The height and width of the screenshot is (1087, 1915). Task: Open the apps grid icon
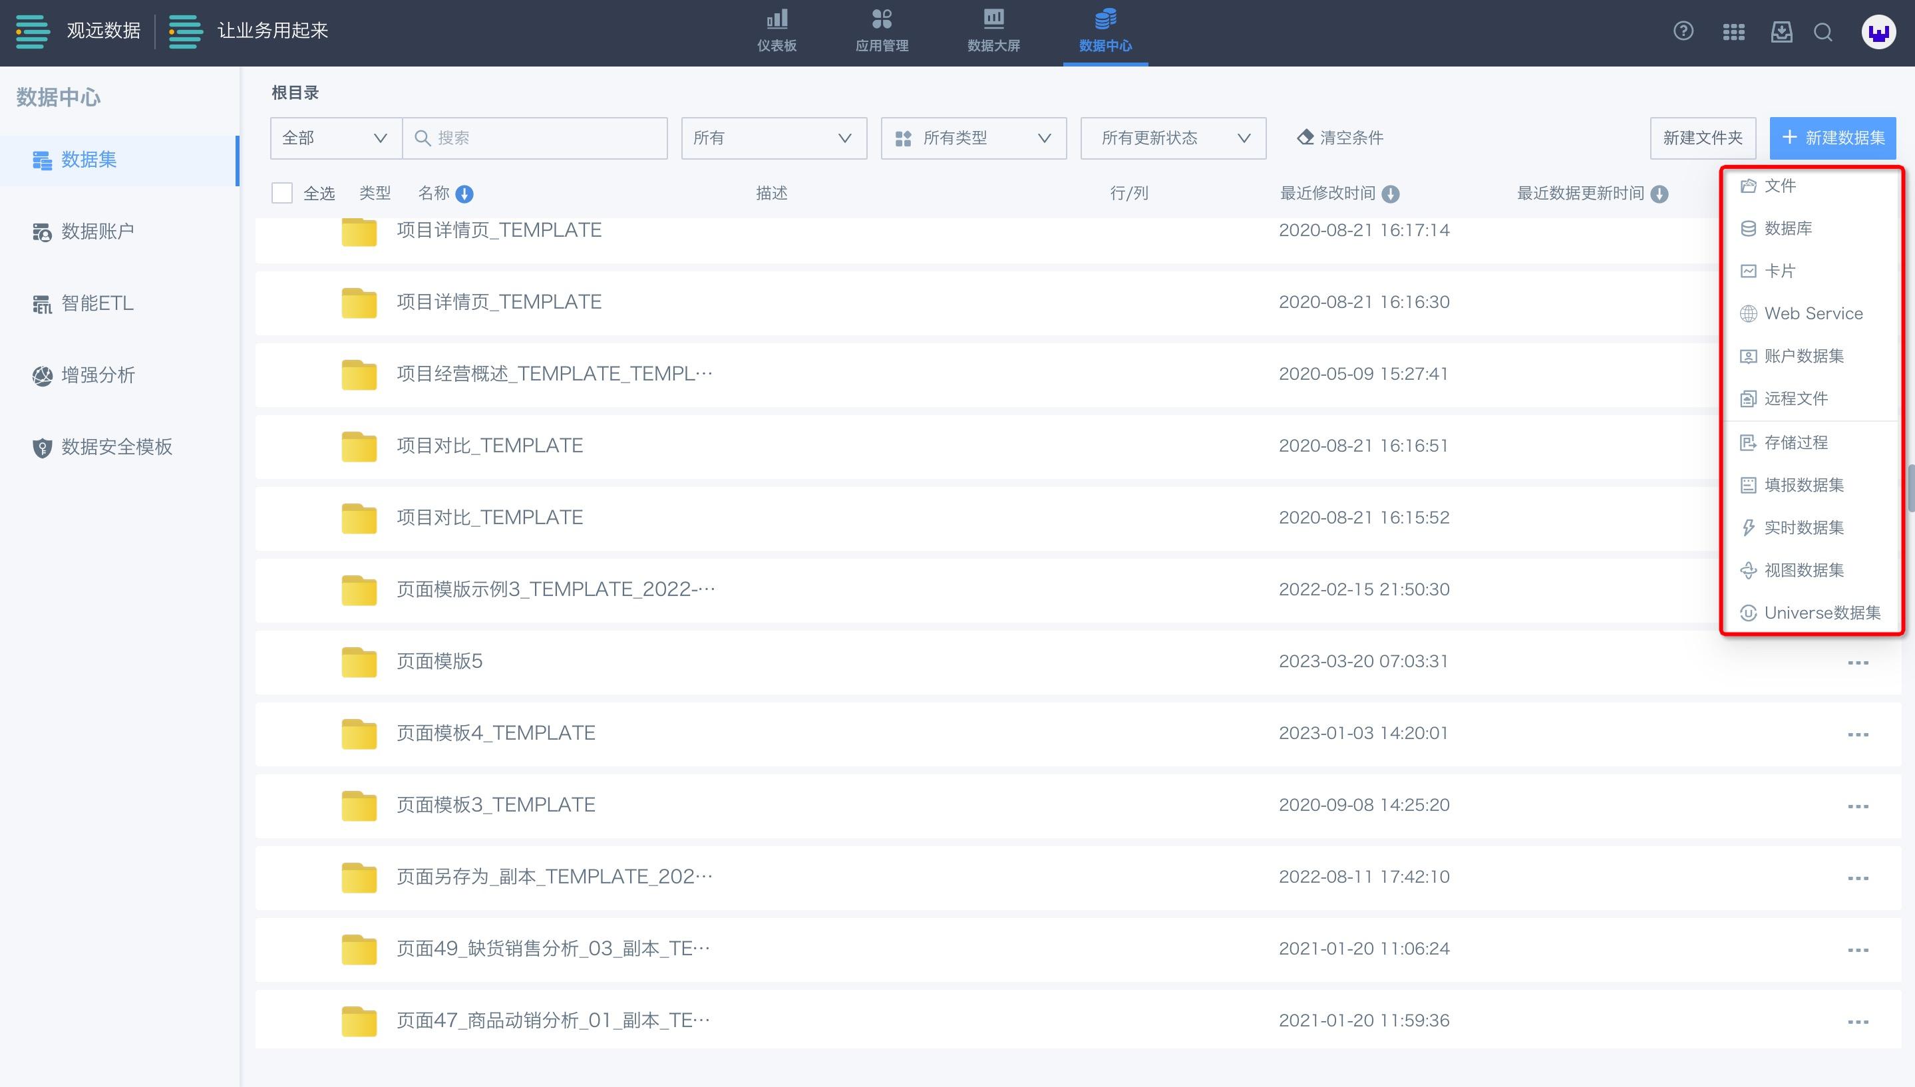(x=1733, y=32)
